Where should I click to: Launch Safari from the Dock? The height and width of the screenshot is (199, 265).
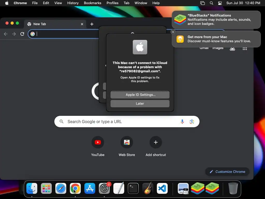point(61,188)
